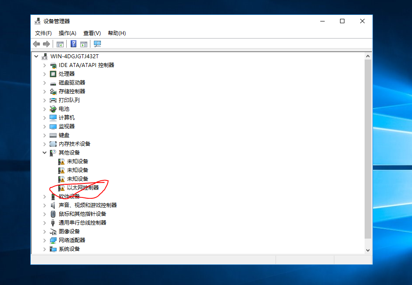Select the 声音、视频和游戏控制器 item
The width and height of the screenshot is (412, 285).
coord(88,205)
